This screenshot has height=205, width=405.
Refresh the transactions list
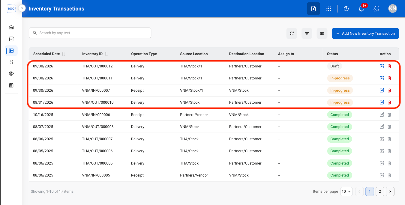click(292, 34)
